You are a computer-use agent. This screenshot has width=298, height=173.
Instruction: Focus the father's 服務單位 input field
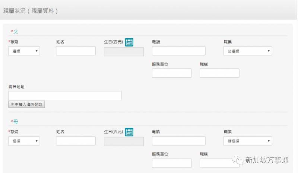(x=172, y=73)
